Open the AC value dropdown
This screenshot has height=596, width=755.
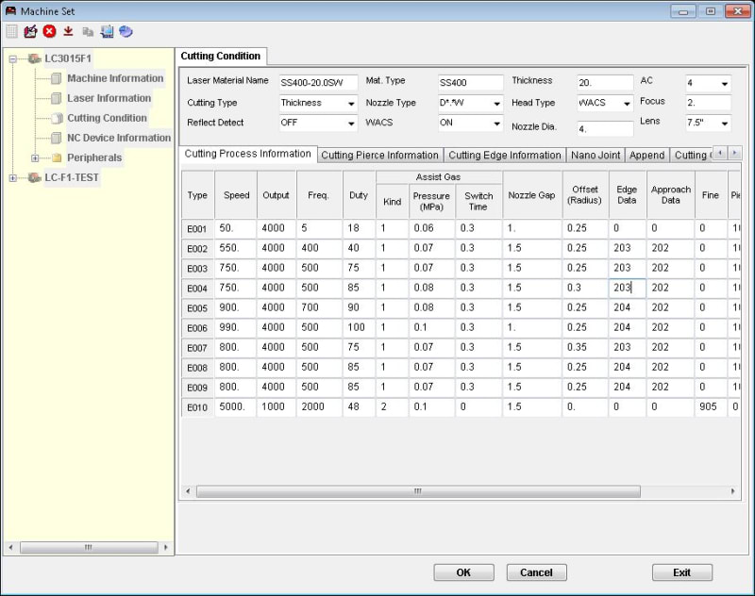724,84
